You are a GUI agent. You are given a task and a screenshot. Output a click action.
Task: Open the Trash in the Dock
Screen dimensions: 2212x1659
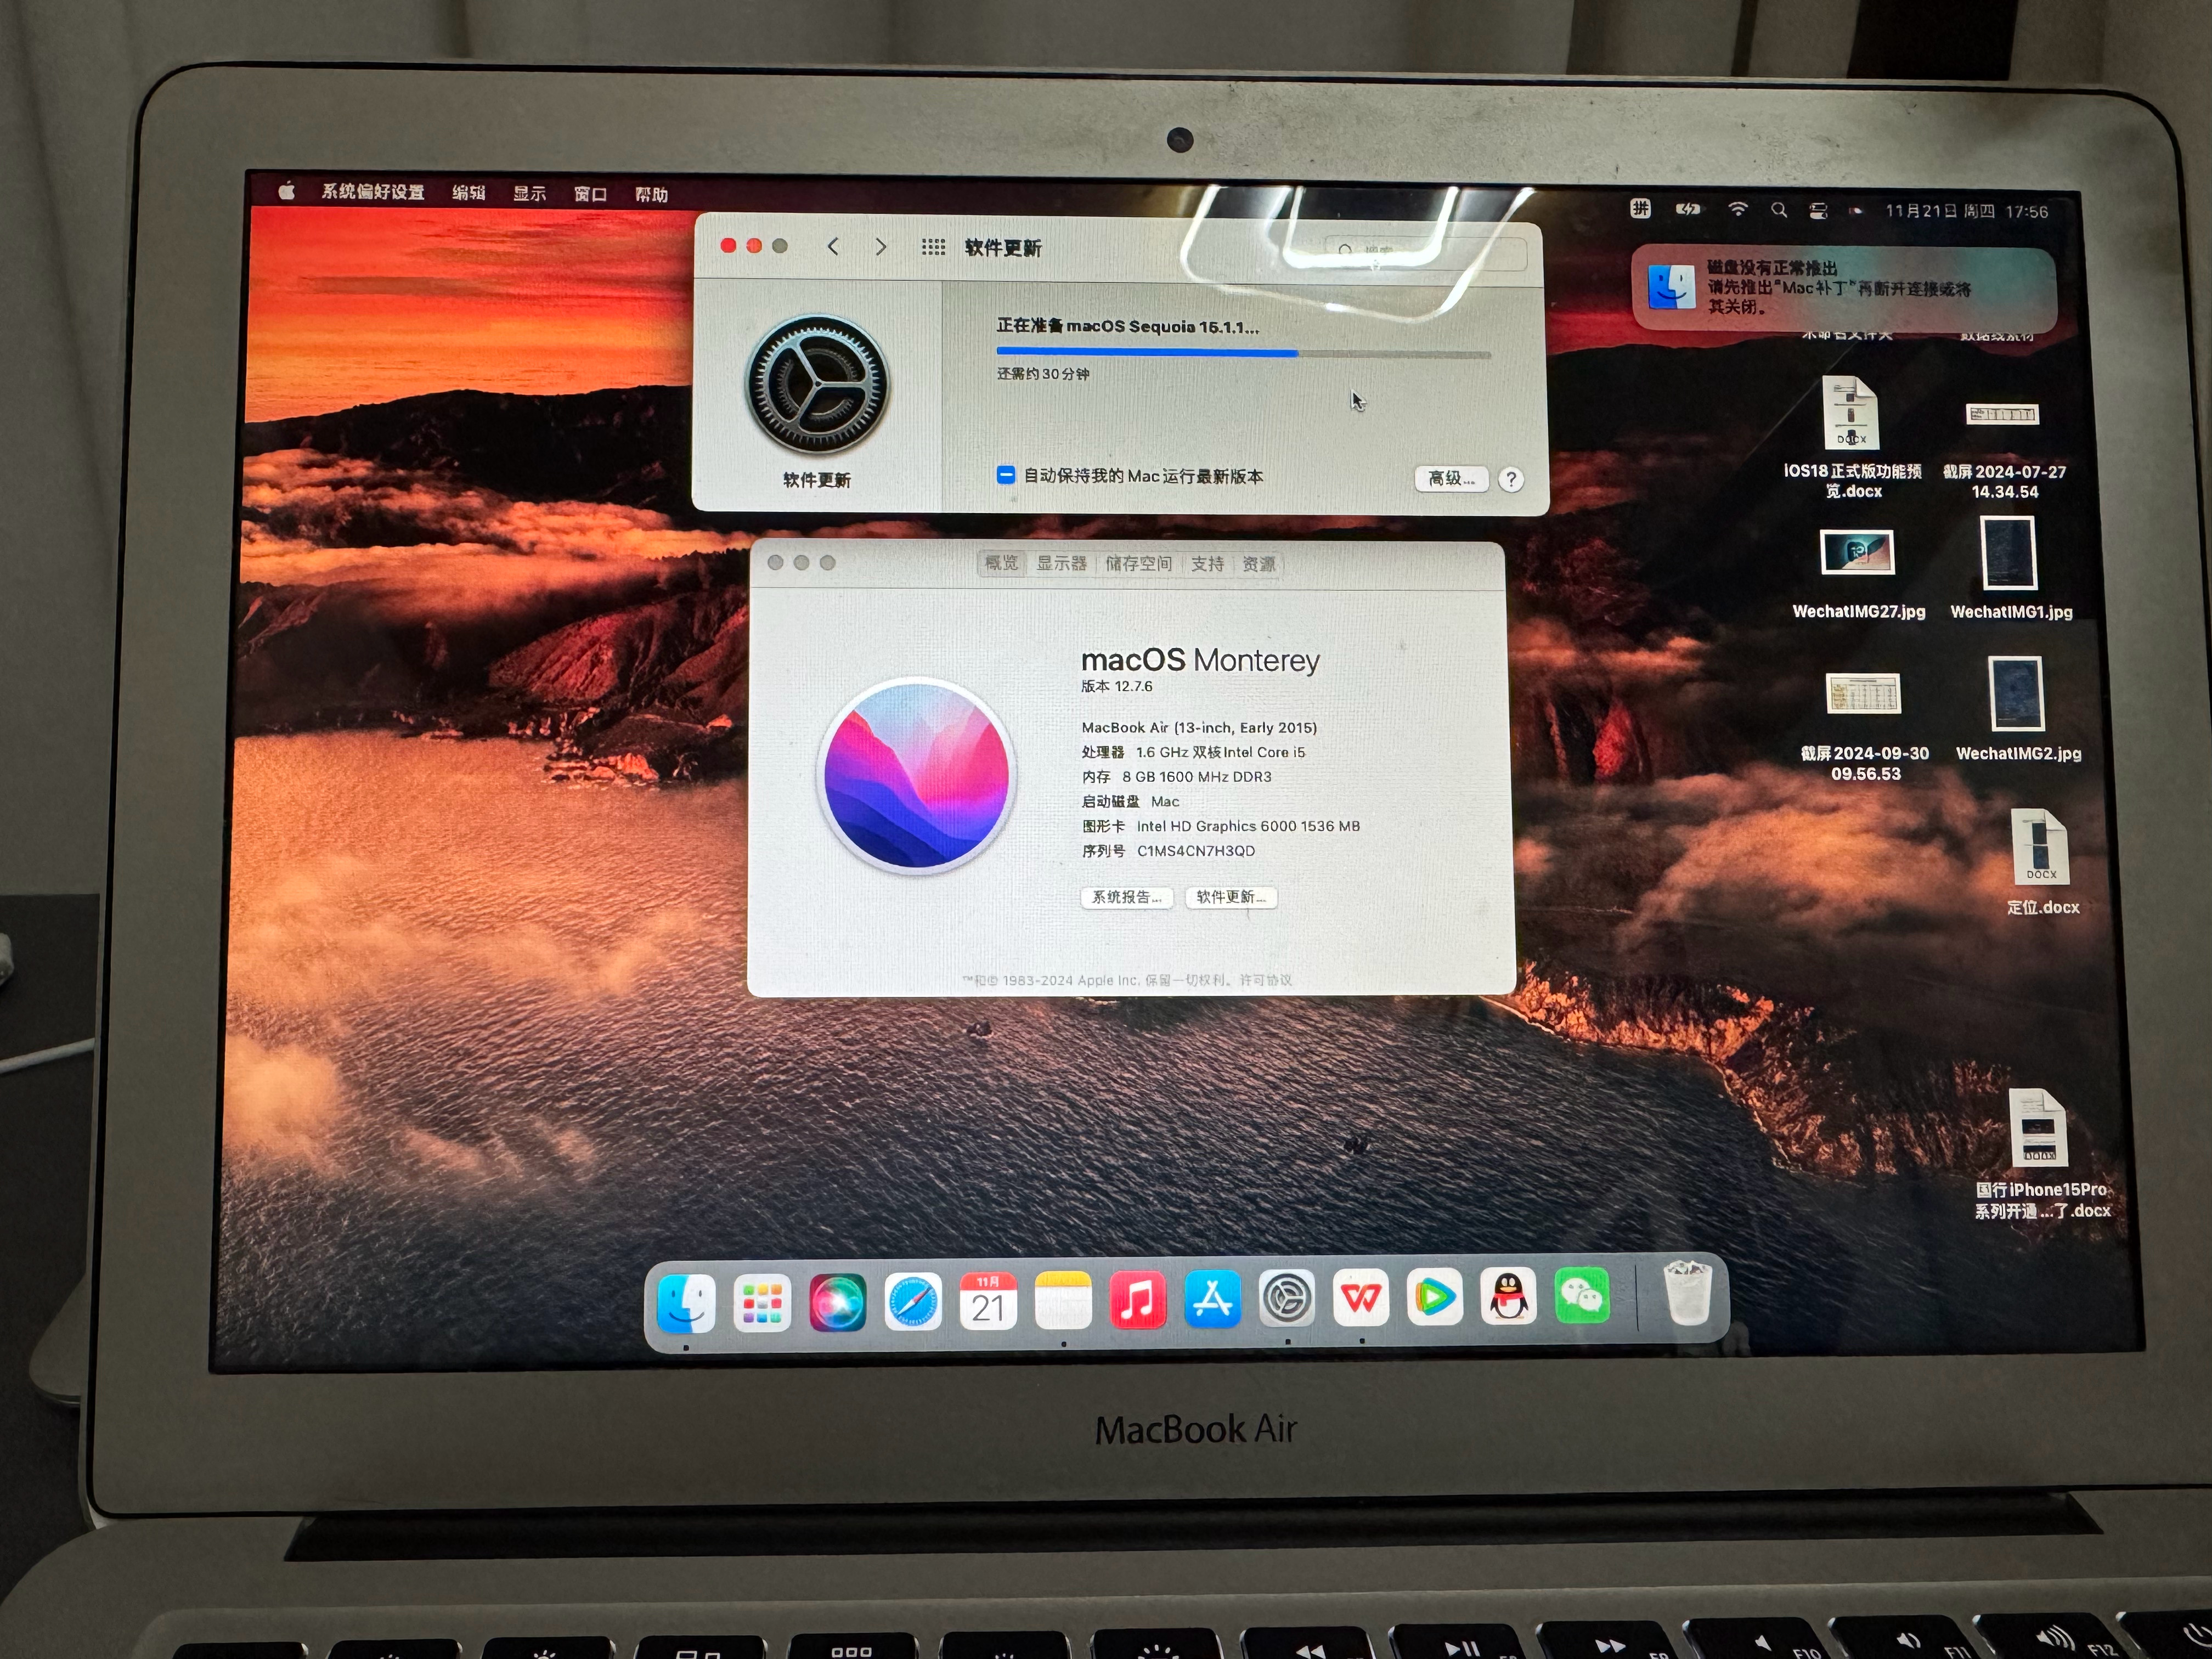(x=1688, y=1293)
